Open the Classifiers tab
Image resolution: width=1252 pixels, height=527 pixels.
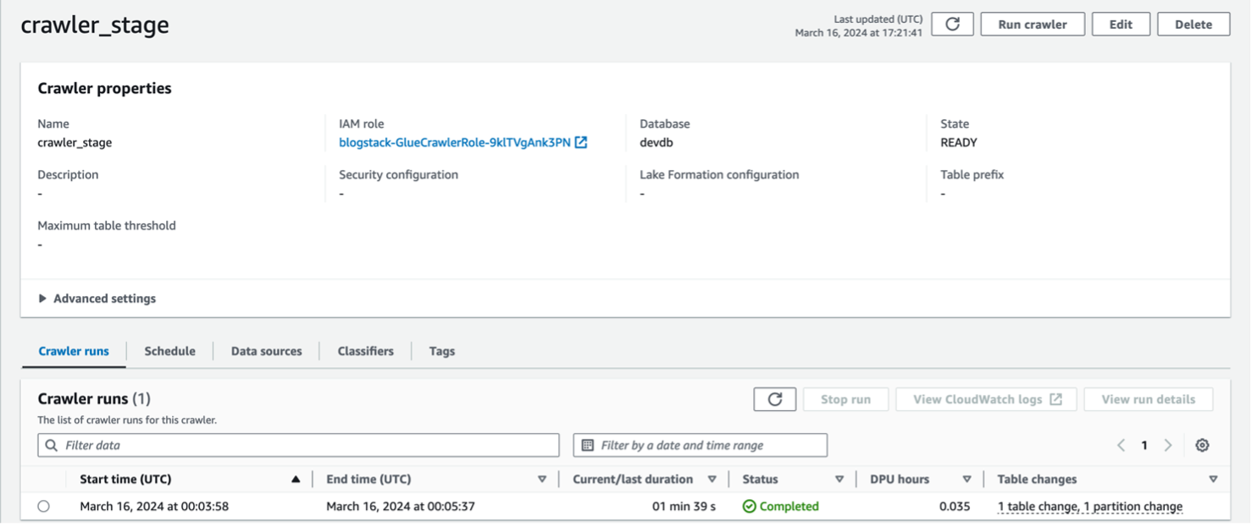(364, 351)
